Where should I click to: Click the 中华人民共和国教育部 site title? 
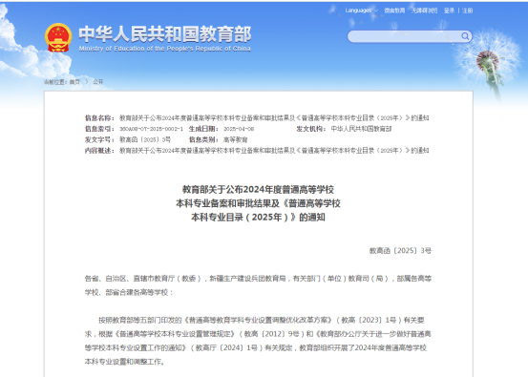pyautogui.click(x=165, y=34)
